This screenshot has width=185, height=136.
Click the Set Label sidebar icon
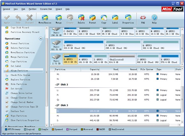click(x=7, y=66)
